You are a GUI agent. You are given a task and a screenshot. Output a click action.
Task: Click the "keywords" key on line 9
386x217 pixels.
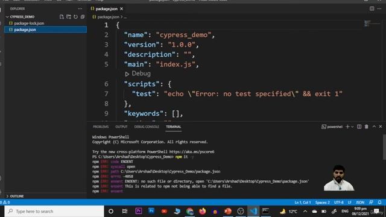pyautogui.click(x=144, y=114)
